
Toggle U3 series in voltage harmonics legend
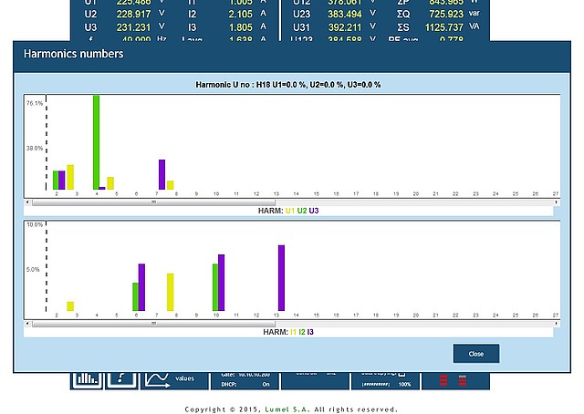click(314, 211)
